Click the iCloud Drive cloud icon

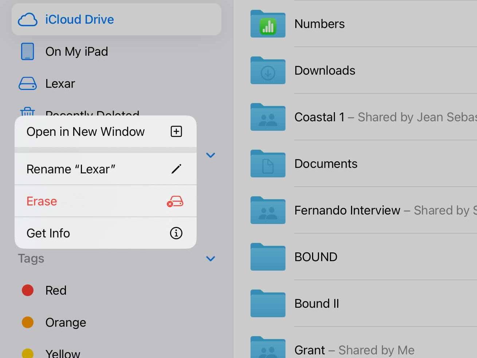(28, 20)
